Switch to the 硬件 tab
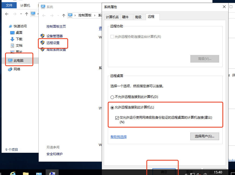This screenshot has width=235, height=175. click(x=125, y=17)
